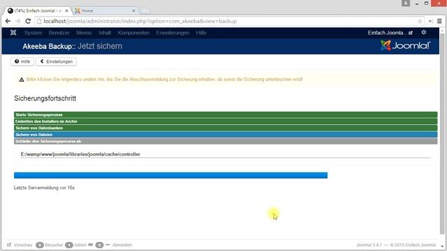
Task: Click the Einstellungen toolbar button
Action: (x=56, y=61)
